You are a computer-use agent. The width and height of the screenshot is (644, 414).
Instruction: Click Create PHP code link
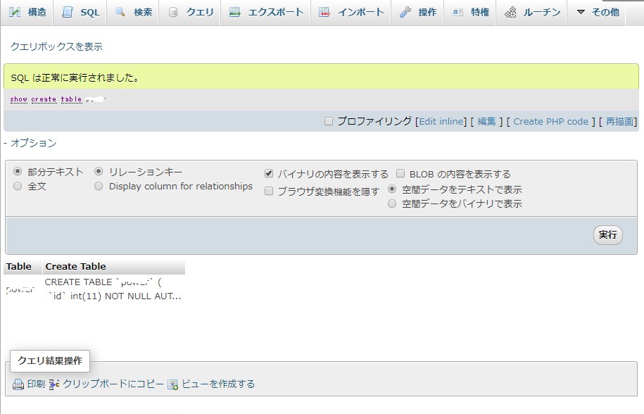[551, 122]
